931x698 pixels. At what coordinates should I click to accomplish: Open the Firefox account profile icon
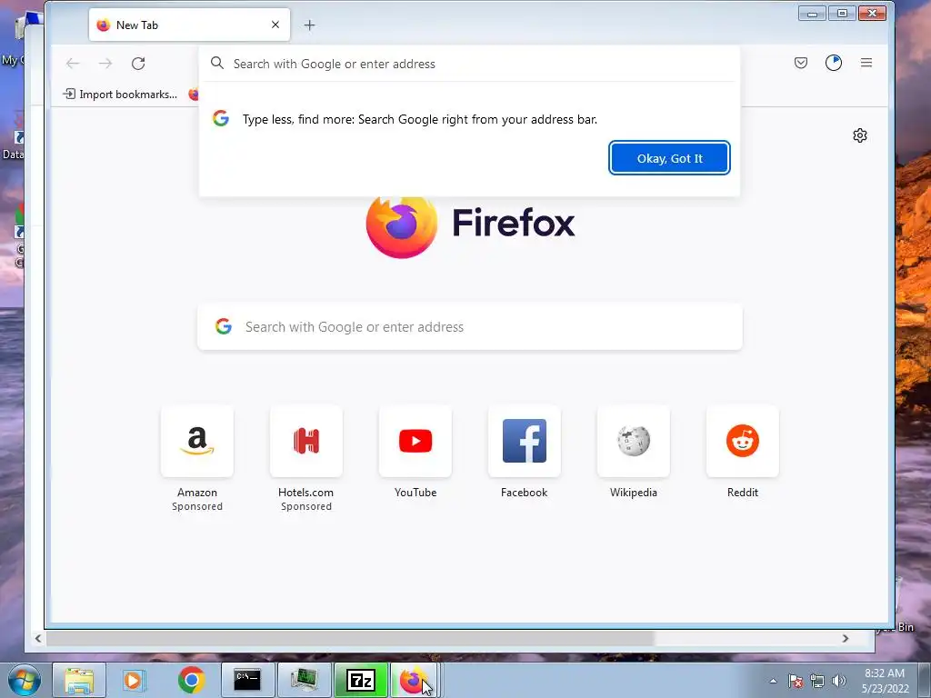click(x=834, y=63)
